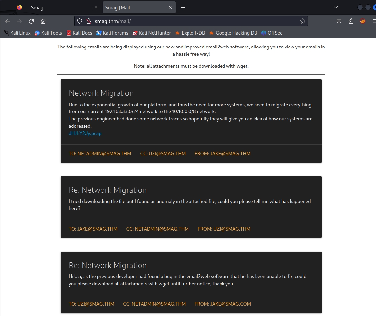Image resolution: width=376 pixels, height=316 pixels.
Task: Close the Smag | Mail tab
Action: (170, 7)
